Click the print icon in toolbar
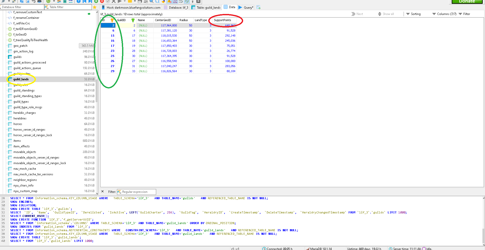This screenshot has width=485, height=250. coord(39,1)
